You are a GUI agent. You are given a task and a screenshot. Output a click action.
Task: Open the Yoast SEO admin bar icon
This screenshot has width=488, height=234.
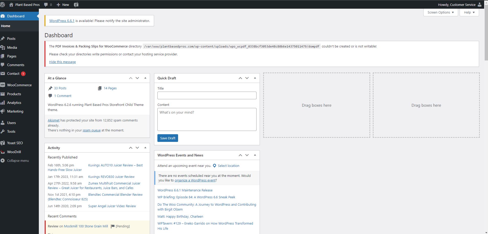(76, 5)
